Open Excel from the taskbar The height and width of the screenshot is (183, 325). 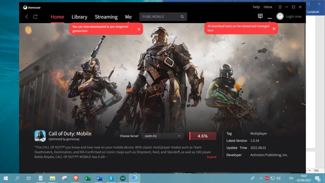coord(87,179)
